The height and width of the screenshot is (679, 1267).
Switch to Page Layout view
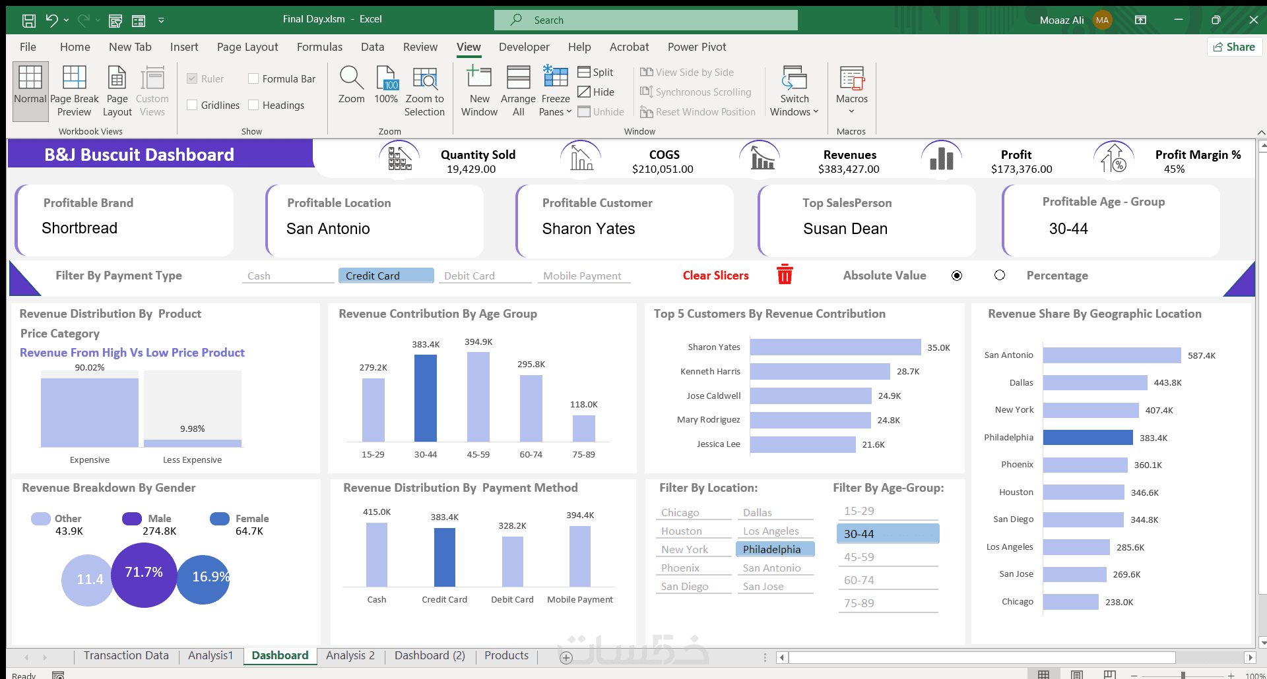click(117, 91)
